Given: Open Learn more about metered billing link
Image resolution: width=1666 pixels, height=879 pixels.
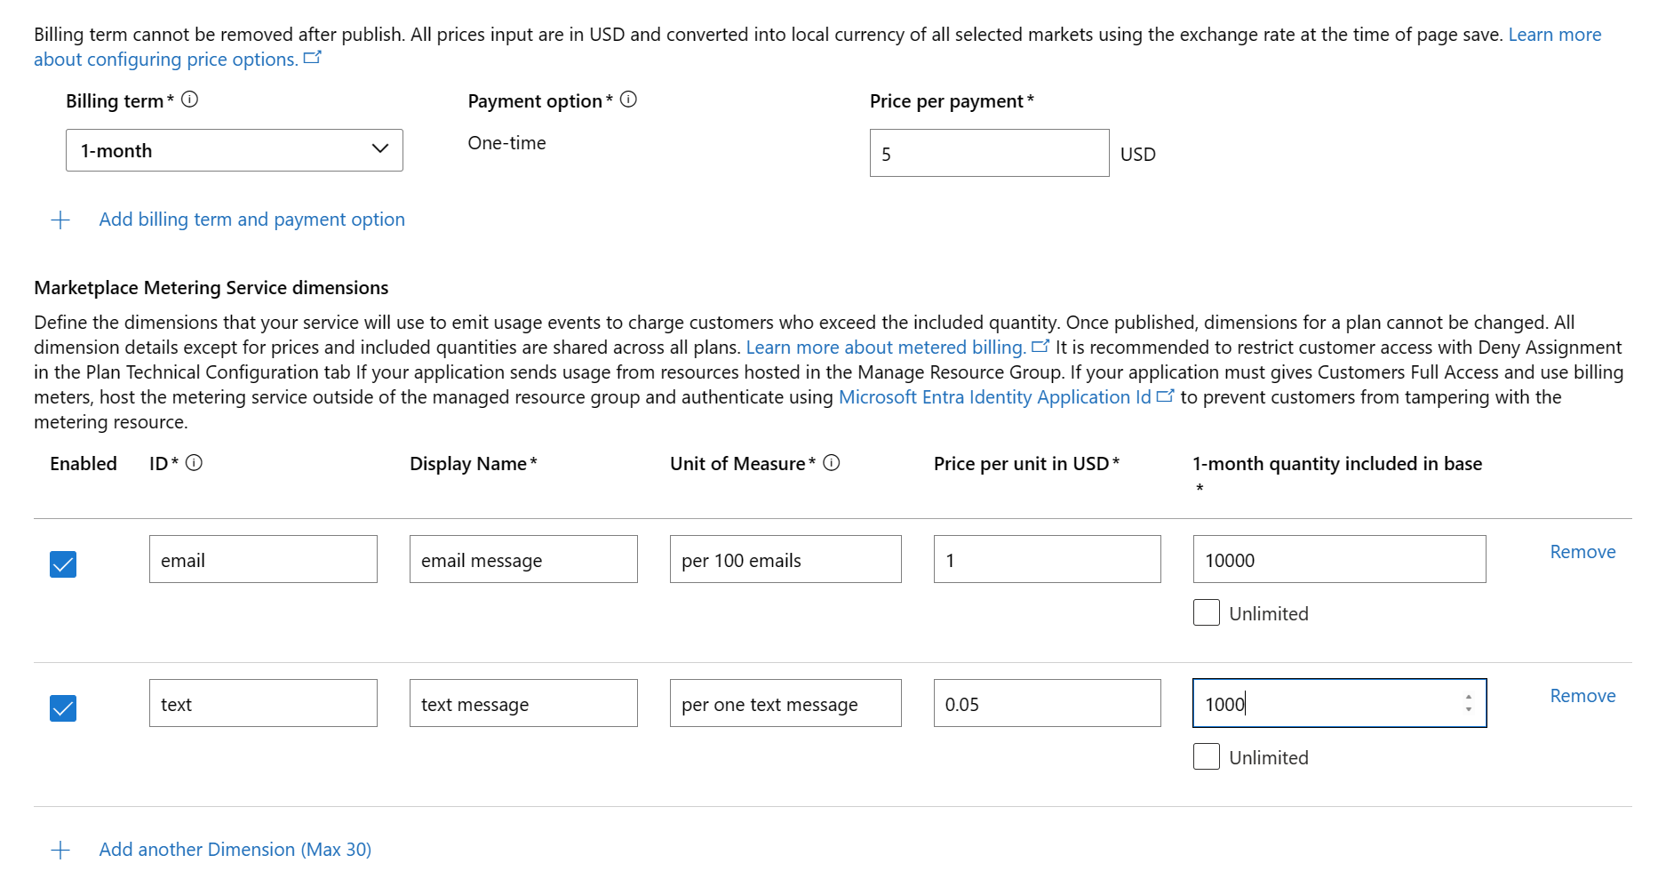Looking at the screenshot, I should [886, 348].
